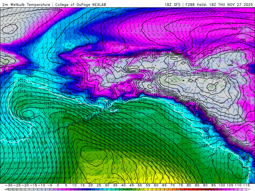This screenshot has width=255, height=191.
Task: Click the 30 value on the color scale
Action: [x=107, y=185]
